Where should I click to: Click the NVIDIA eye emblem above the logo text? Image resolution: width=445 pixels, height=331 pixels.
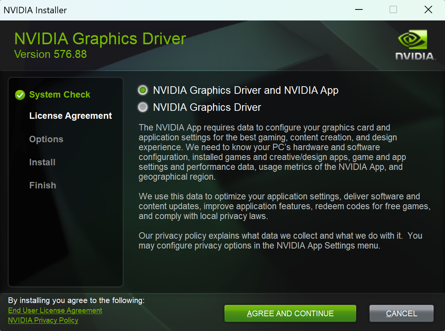[x=414, y=39]
